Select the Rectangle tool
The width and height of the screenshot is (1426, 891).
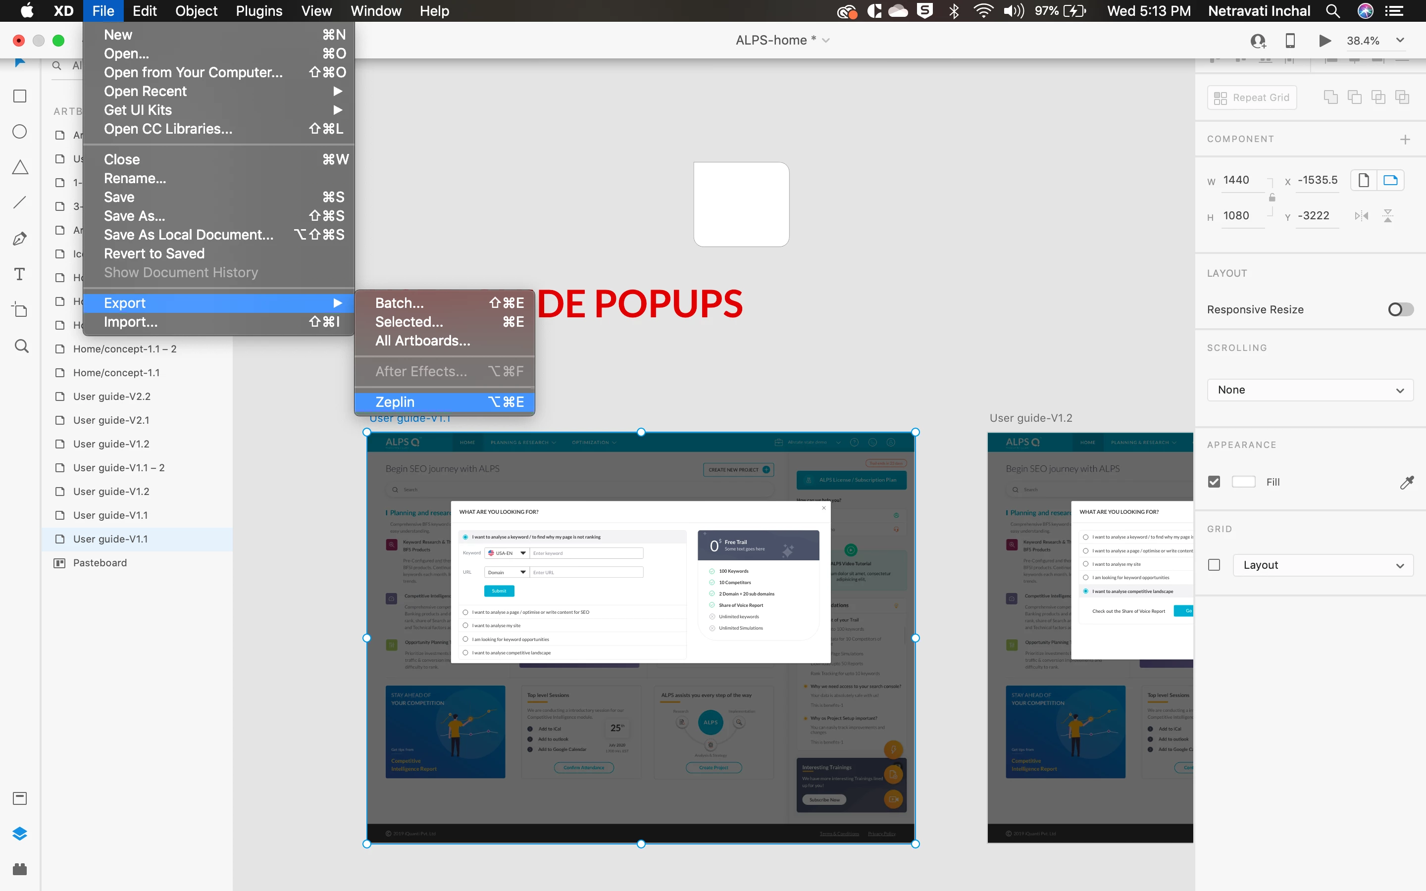[x=20, y=96]
